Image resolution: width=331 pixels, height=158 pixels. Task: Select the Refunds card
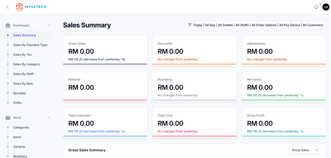tap(105, 87)
